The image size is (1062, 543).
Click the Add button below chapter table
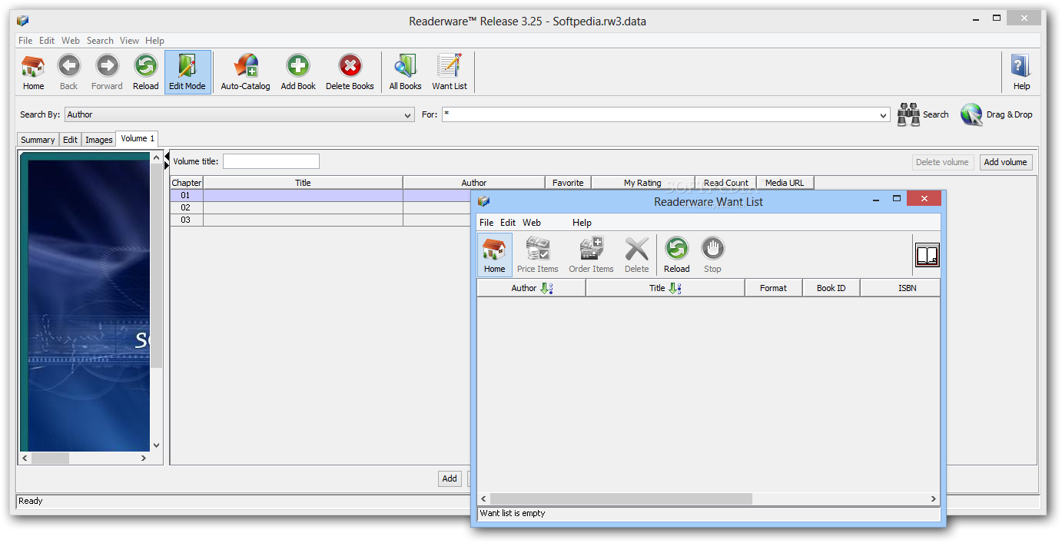tap(450, 478)
